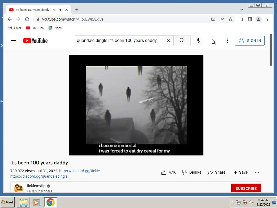Image resolution: width=277 pixels, height=208 pixels.
Task: Open the Chrome profile avatar
Action: [x=258, y=19]
